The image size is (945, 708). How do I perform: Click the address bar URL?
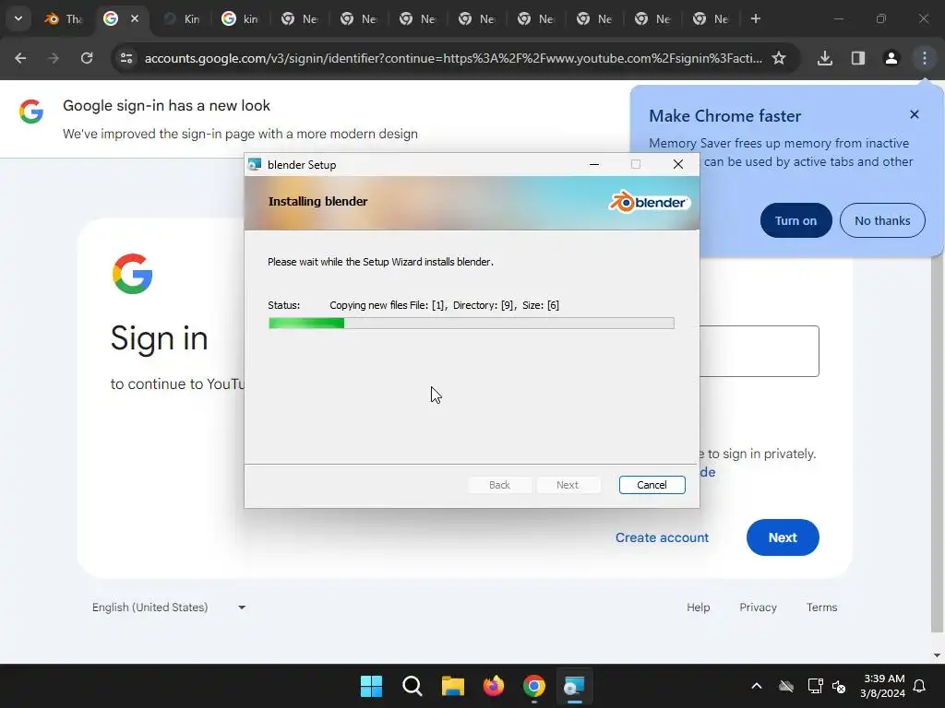453,58
